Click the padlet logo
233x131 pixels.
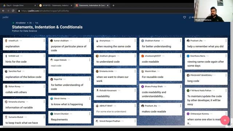[x=5, y=17]
